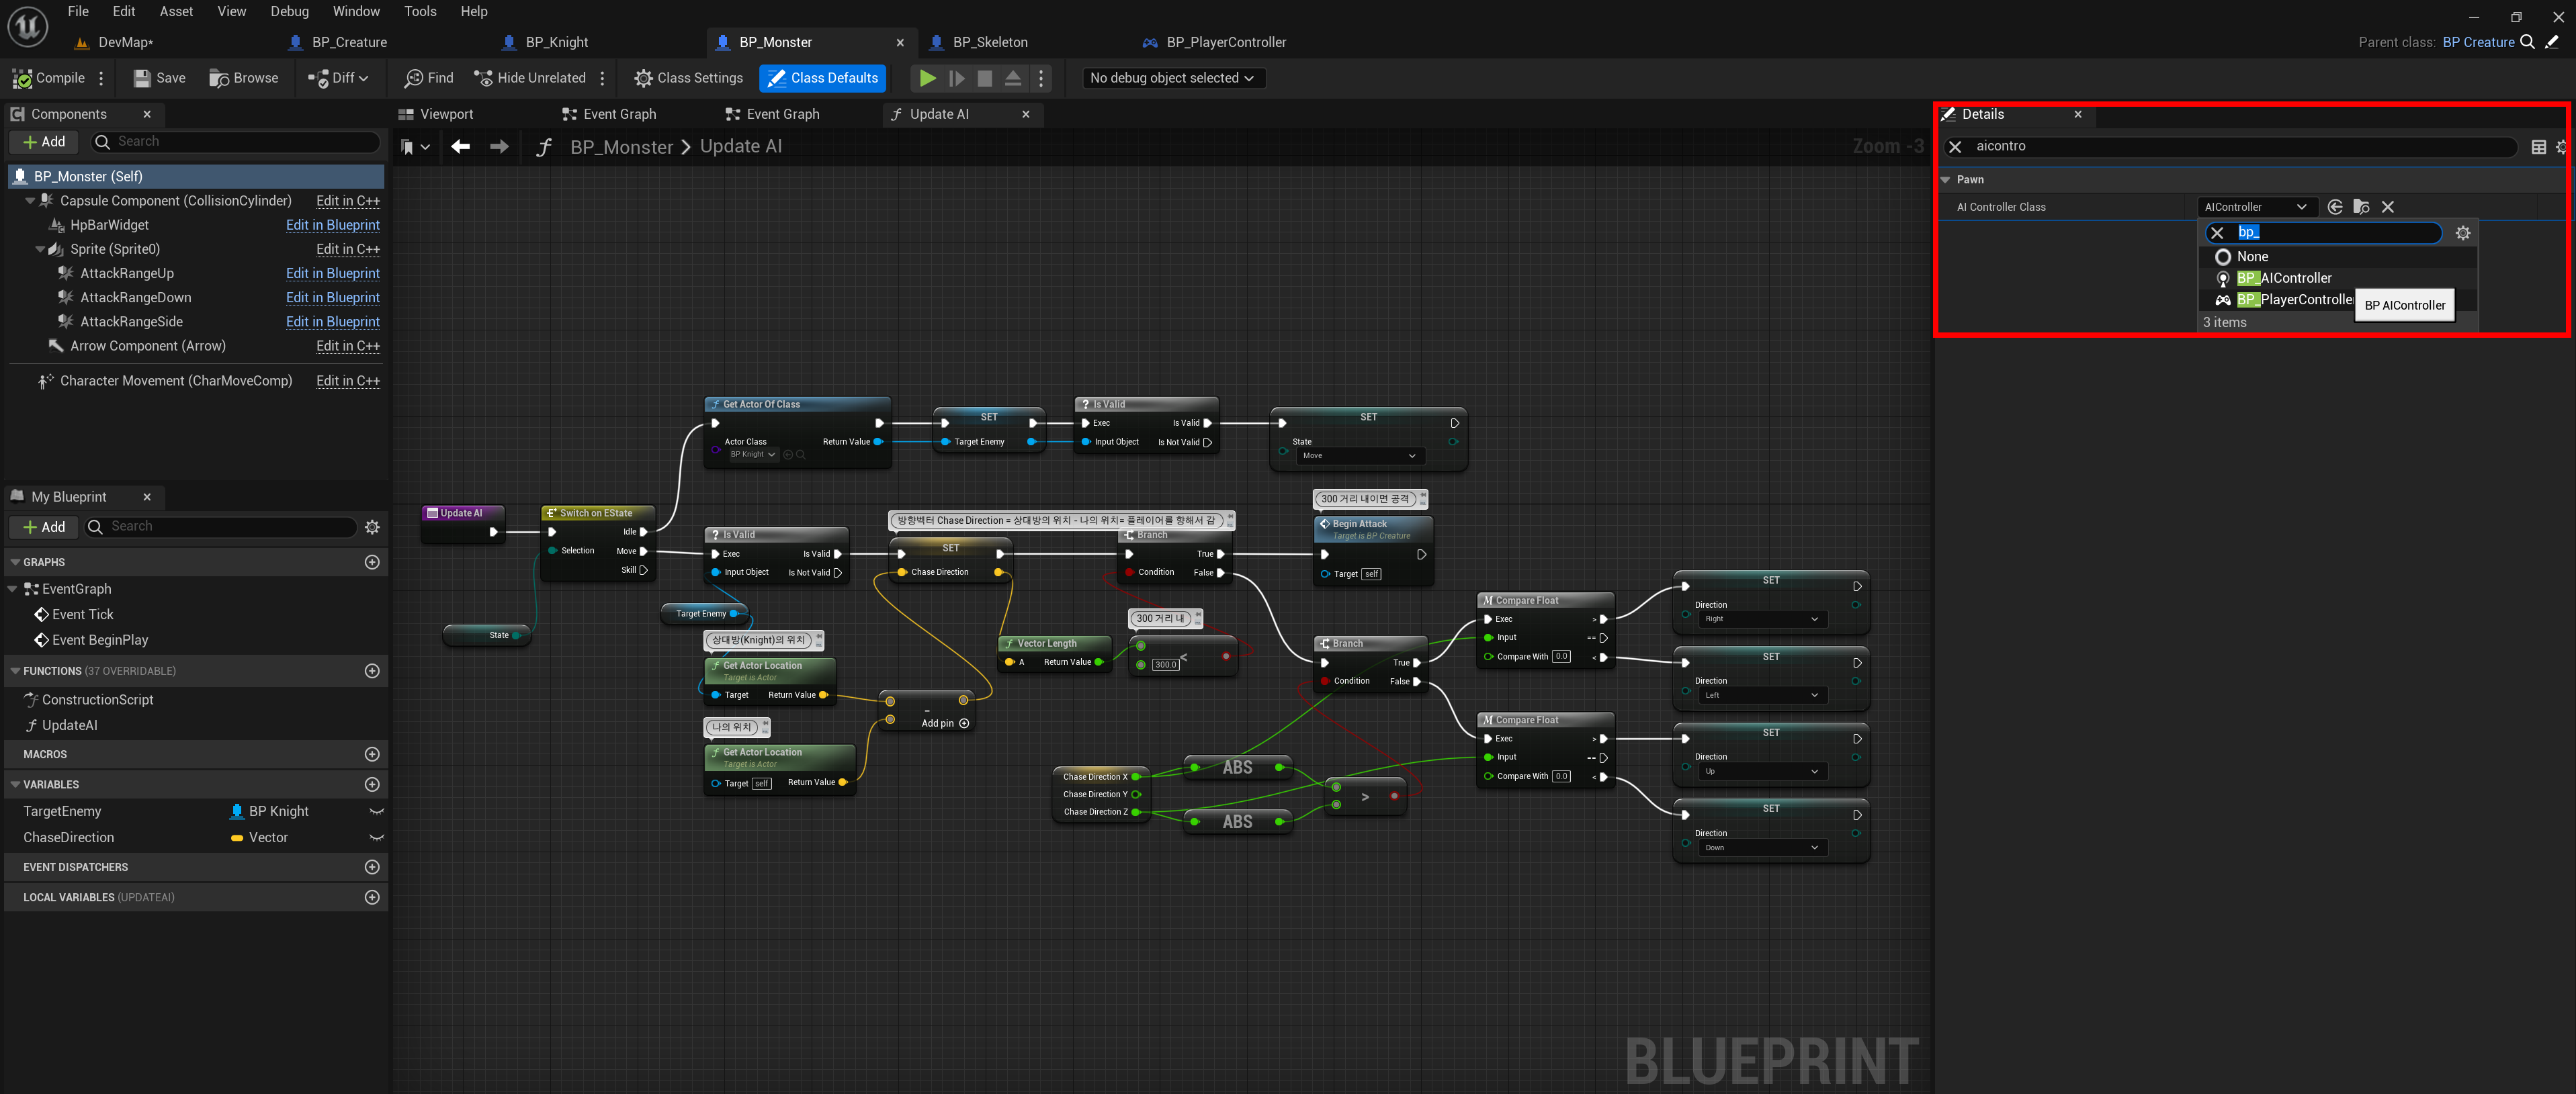Toggle ChaseDirection variable visibility eye
Viewport: 2576px width, 1094px height.
[376, 837]
